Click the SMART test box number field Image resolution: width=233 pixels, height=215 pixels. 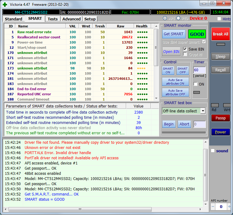pyautogui.click(x=199, y=124)
